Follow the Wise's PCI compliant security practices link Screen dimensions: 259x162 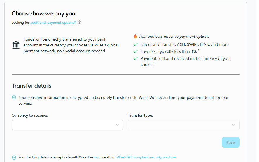(x=146, y=157)
